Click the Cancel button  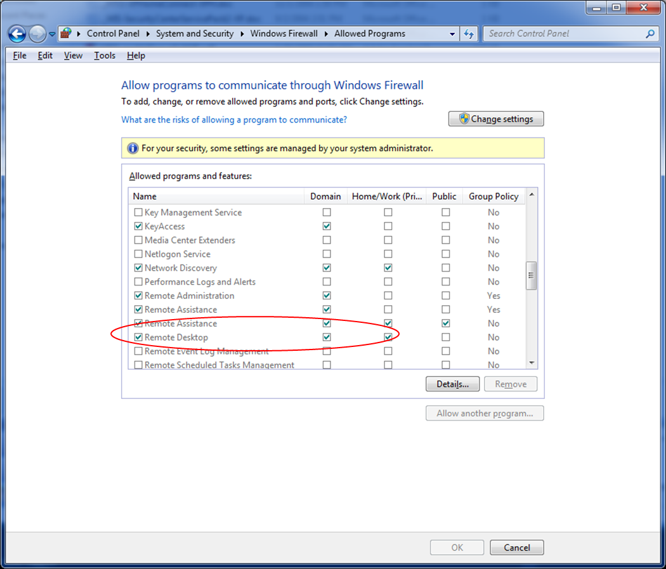(517, 547)
